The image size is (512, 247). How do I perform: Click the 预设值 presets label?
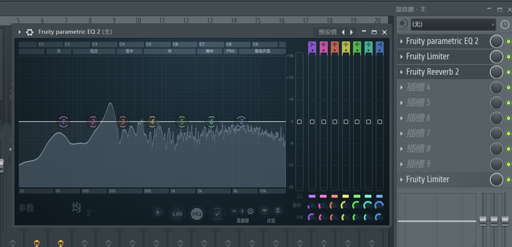click(327, 32)
